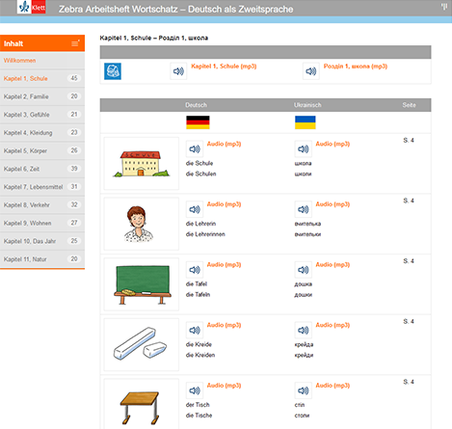Collapse the Inhalt menu with the list icon
This screenshot has height=429, width=452.
tap(75, 43)
